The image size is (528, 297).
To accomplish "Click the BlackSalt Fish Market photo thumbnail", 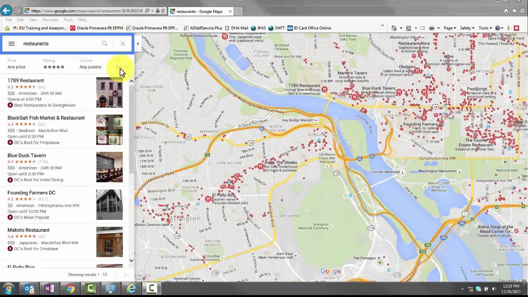I will [109, 130].
